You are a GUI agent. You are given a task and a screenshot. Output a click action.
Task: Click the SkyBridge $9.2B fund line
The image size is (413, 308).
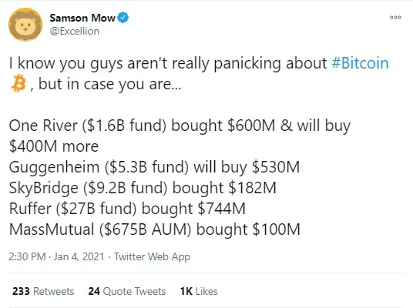143,188
